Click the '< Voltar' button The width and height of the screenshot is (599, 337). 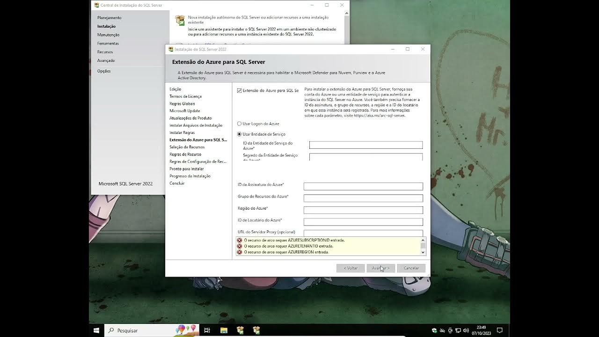click(x=351, y=268)
